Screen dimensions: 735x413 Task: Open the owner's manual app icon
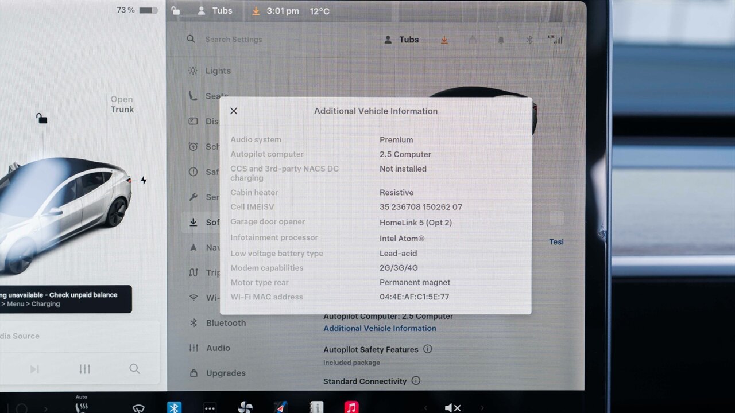pyautogui.click(x=316, y=407)
